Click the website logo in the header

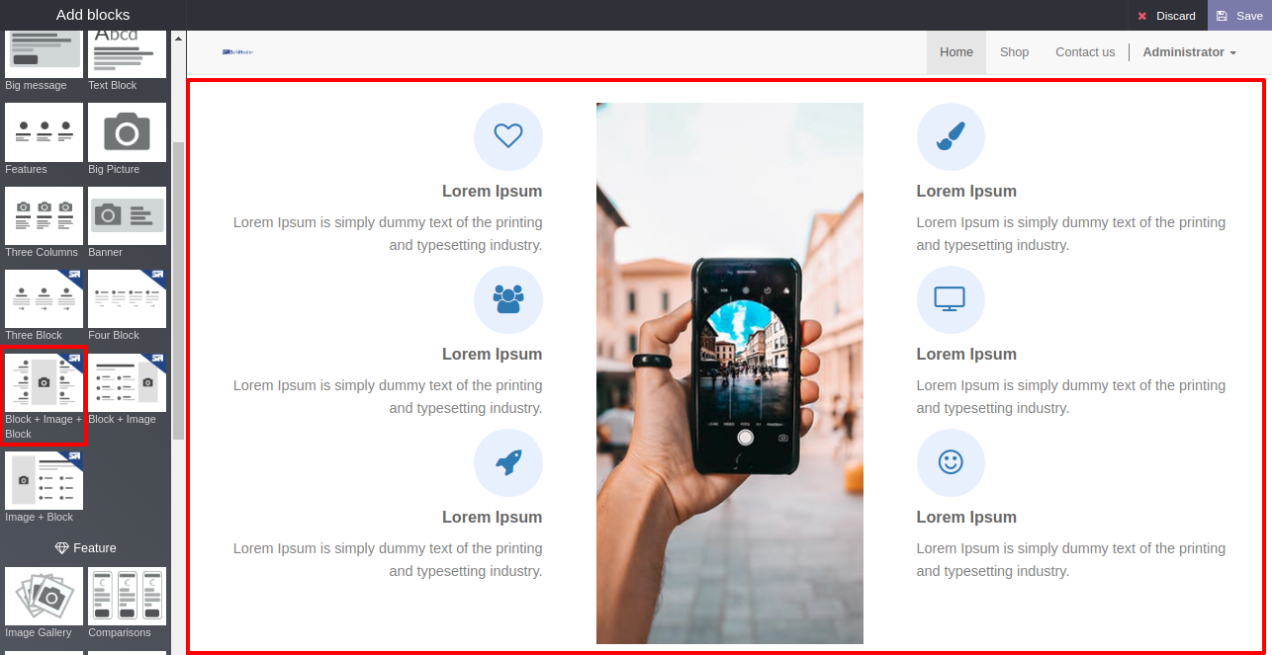(x=238, y=52)
